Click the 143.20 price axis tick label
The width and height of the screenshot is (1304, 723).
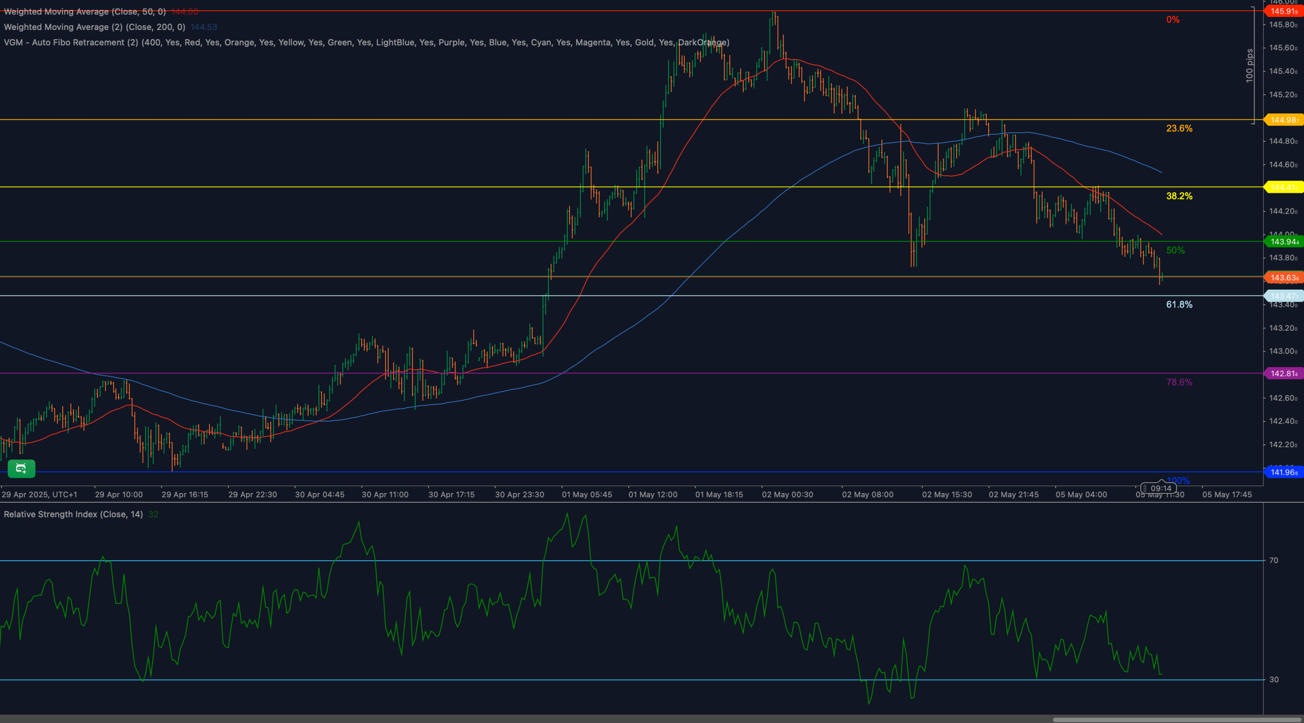click(x=1283, y=328)
